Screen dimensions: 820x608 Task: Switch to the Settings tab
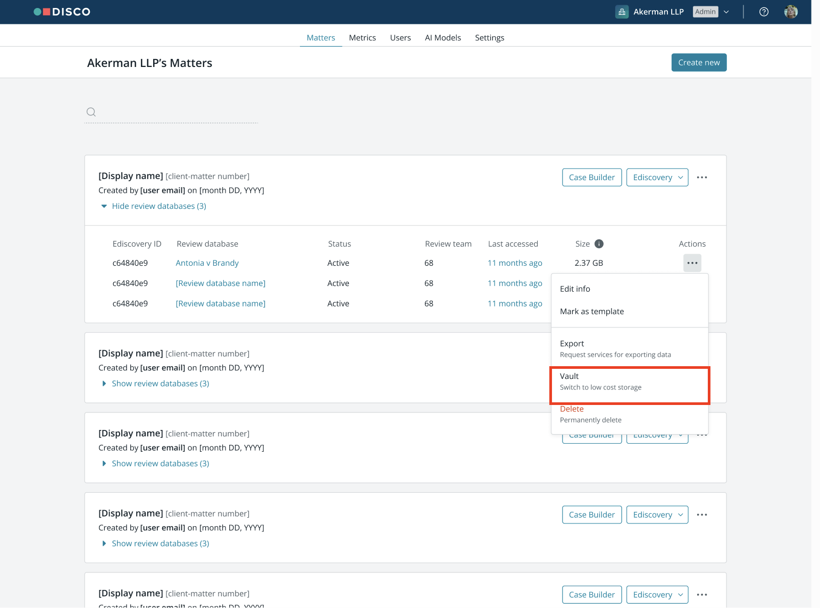(x=490, y=38)
